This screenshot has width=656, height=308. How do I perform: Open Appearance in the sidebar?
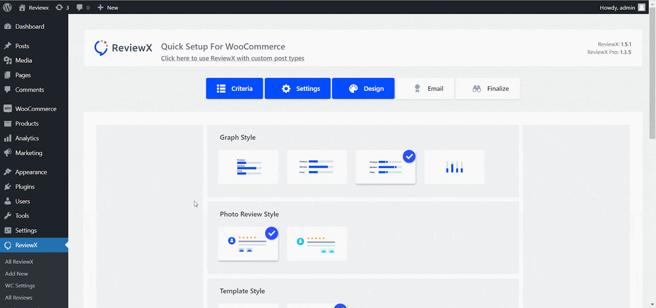click(x=31, y=172)
